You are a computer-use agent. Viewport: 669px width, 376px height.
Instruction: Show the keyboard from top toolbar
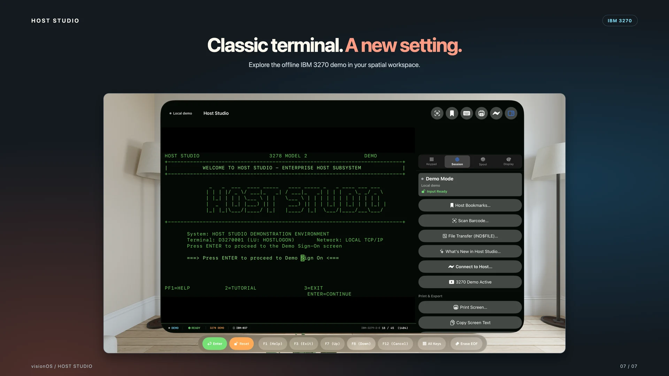(467, 113)
